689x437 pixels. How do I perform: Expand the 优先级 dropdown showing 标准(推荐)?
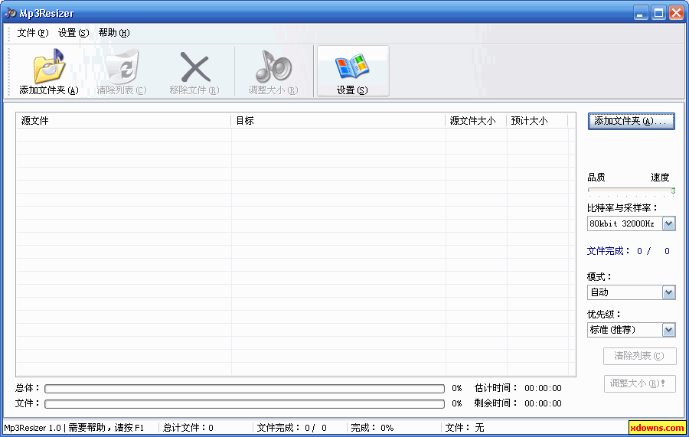coord(668,329)
